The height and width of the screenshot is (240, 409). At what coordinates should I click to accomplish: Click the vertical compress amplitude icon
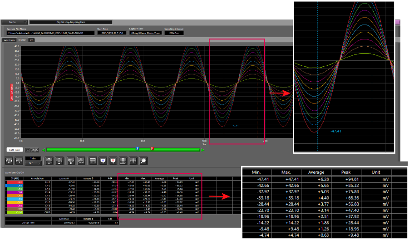[59, 161]
